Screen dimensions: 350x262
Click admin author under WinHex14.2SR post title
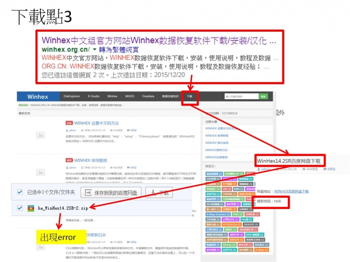[x=265, y=169]
